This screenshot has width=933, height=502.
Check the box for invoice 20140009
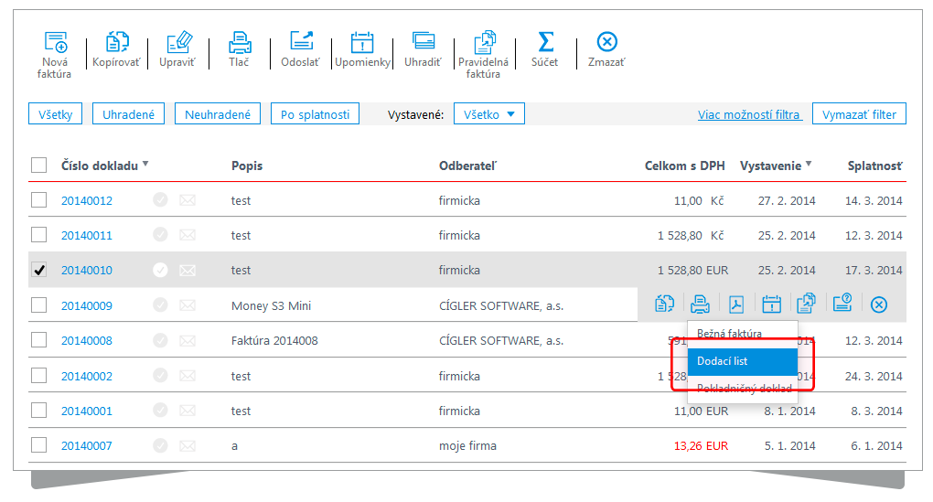[x=38, y=305]
